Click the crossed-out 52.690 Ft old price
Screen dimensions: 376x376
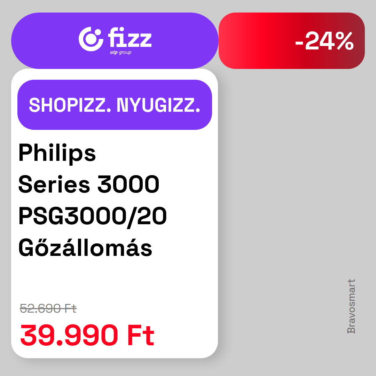48,308
